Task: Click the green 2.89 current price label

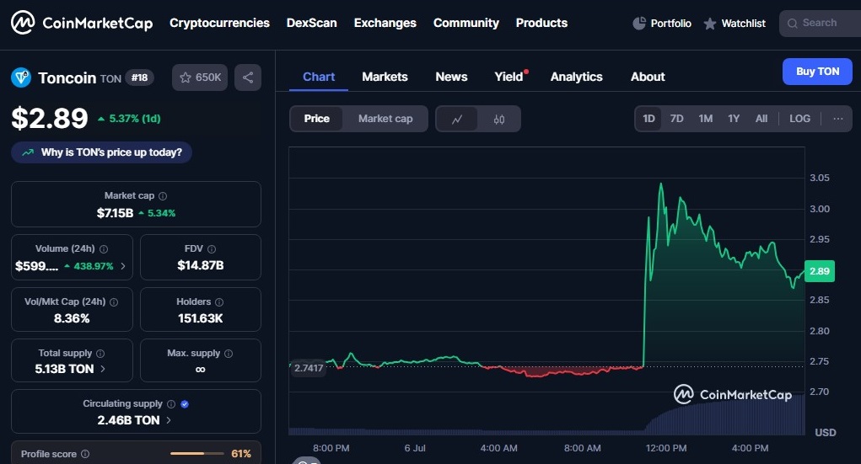Action: (820, 271)
